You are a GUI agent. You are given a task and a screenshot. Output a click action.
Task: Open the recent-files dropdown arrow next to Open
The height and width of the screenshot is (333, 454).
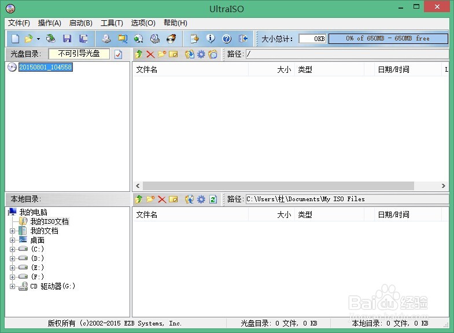(x=38, y=39)
